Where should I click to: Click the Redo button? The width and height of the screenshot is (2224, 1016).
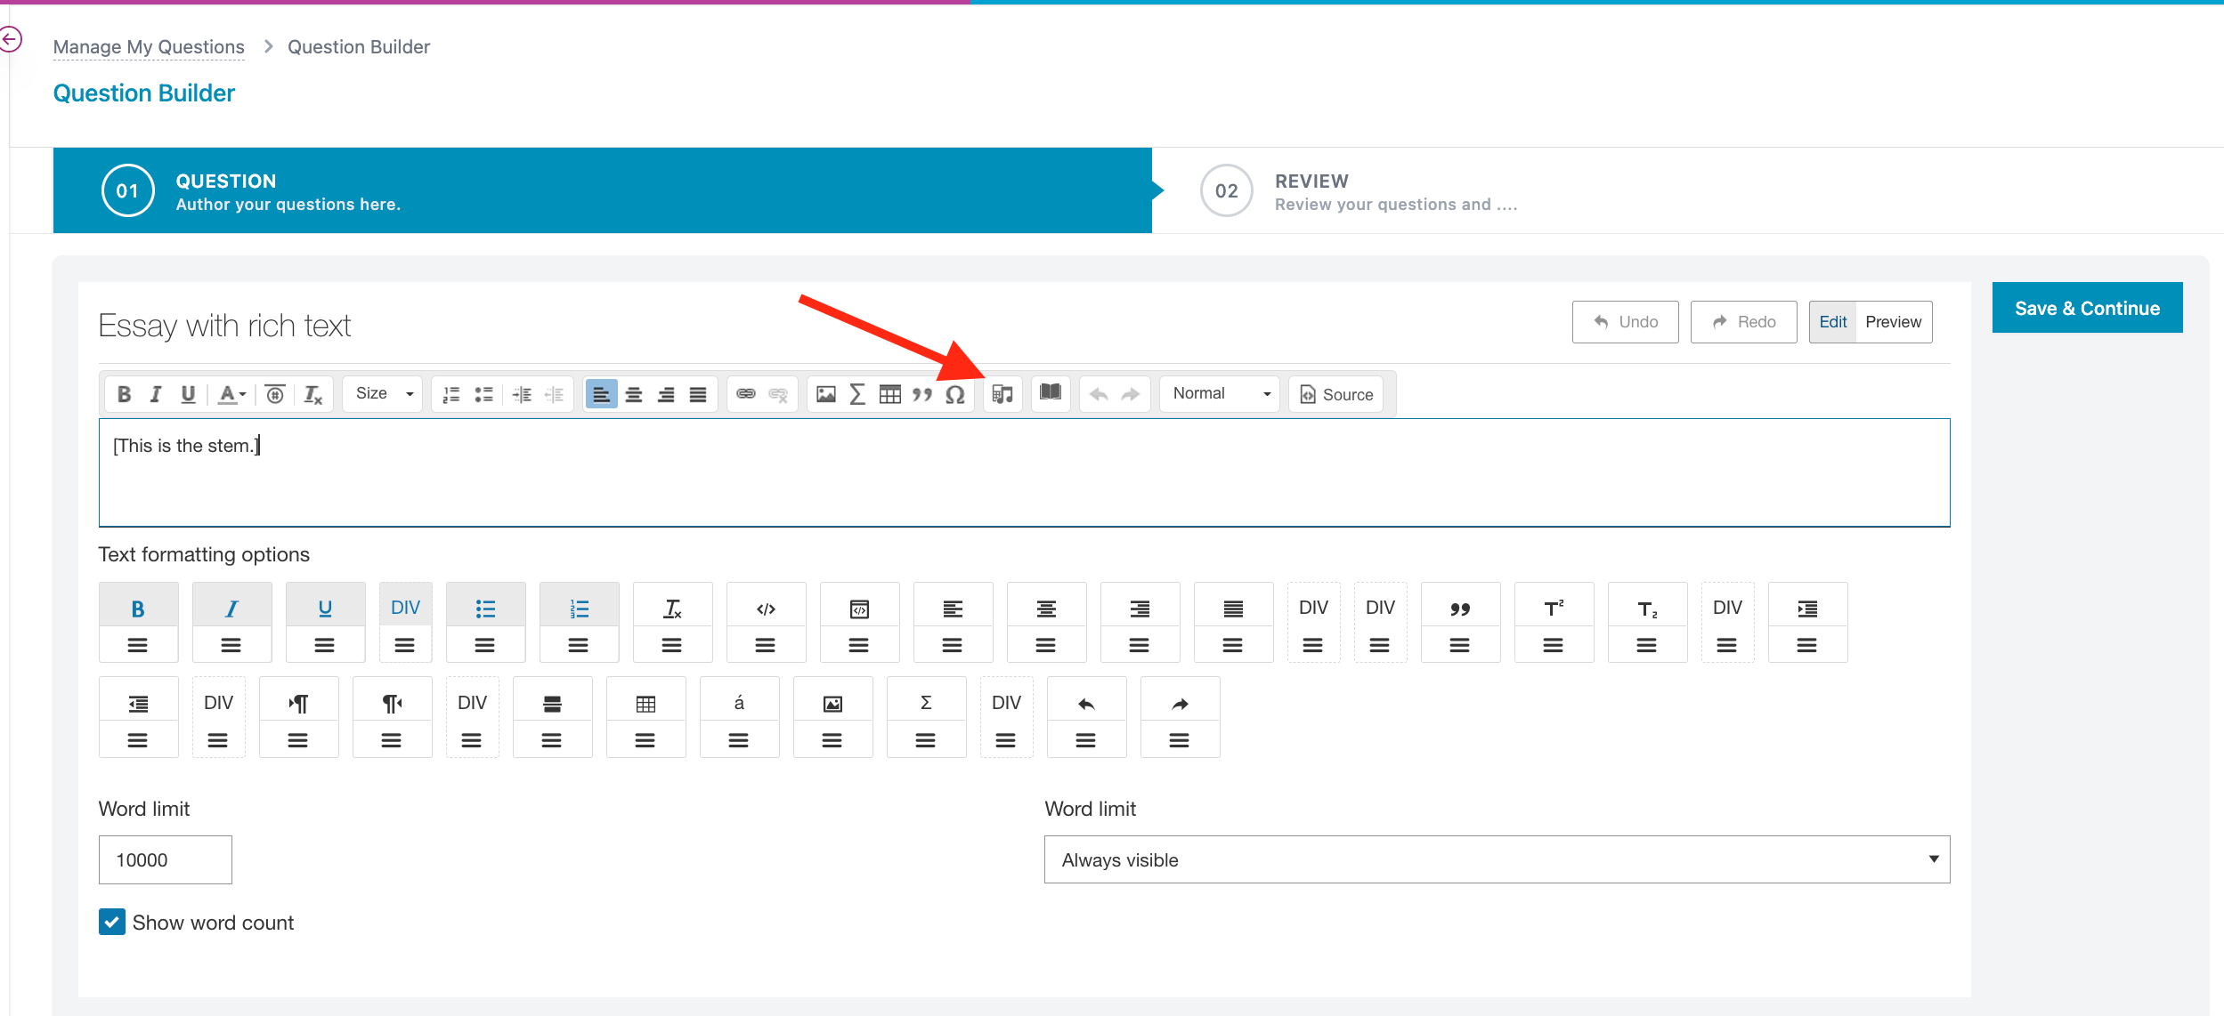pos(1744,321)
